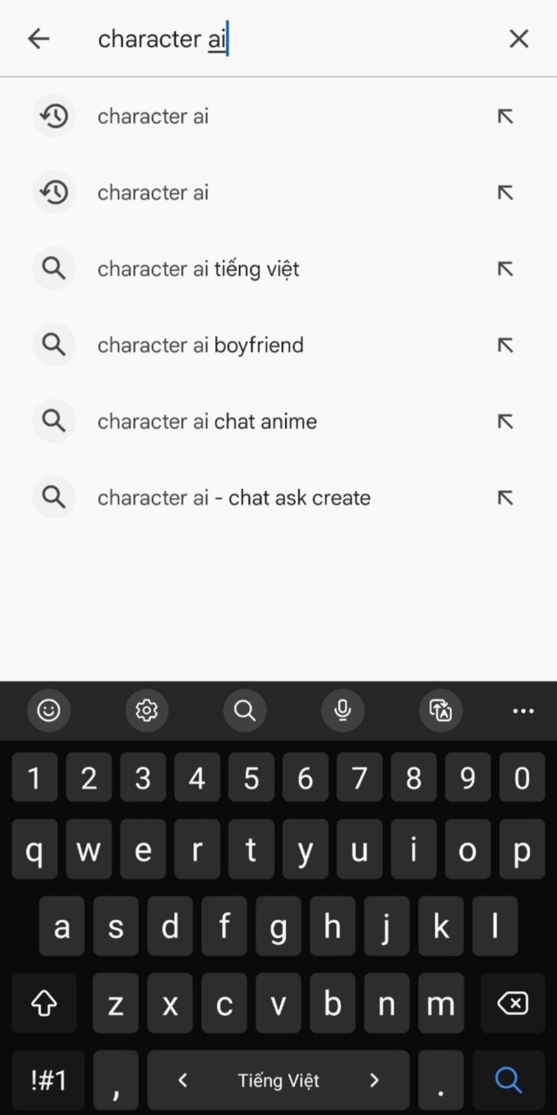This screenshot has width=557, height=1115.
Task: Choose 'character ai - chat ask create' suggestion
Action: [234, 498]
